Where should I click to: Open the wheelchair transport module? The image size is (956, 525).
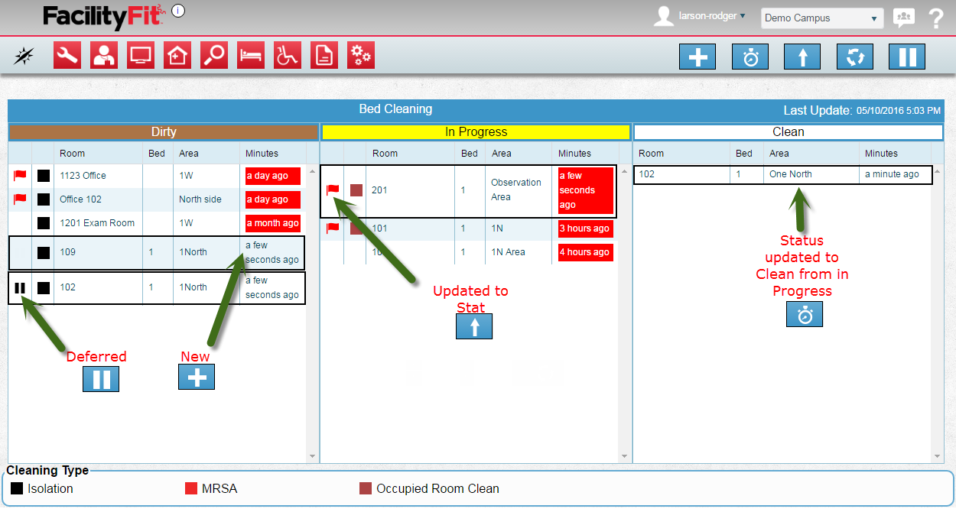coord(288,56)
